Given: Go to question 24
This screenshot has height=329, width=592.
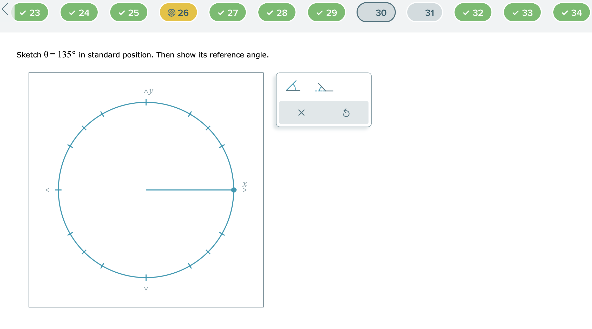Looking at the screenshot, I should coord(79,12).
